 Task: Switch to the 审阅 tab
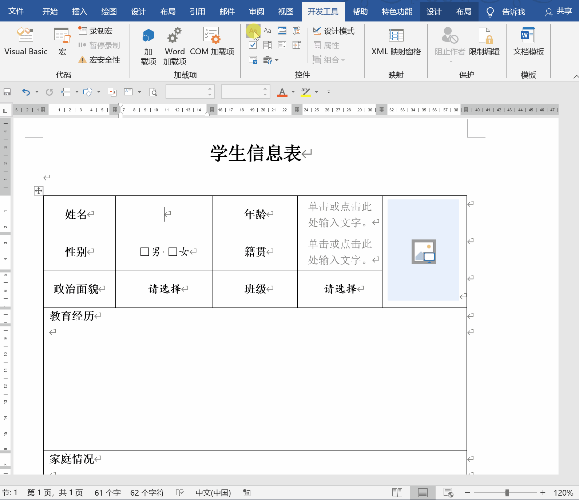[256, 12]
